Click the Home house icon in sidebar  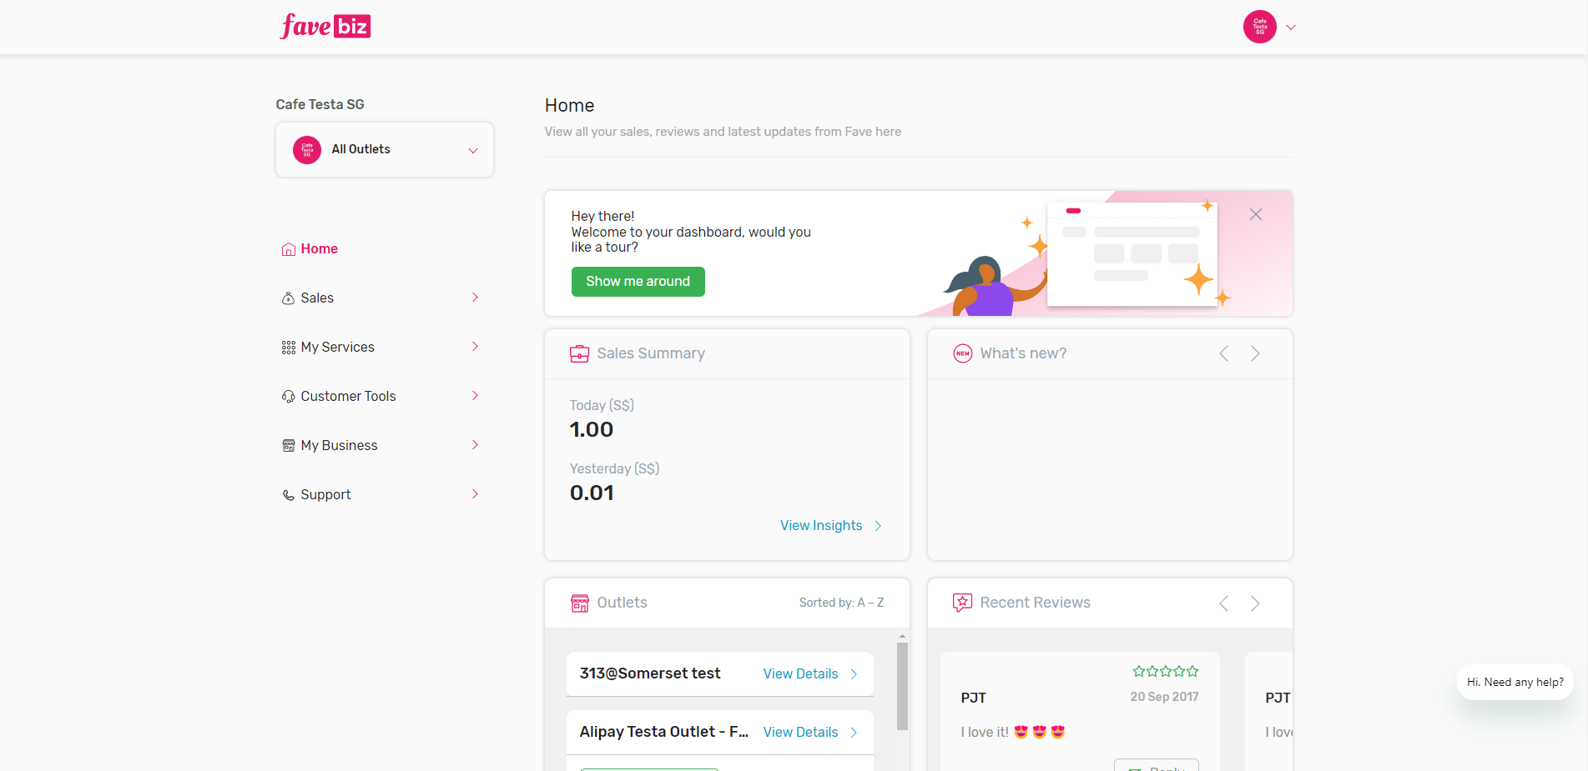click(289, 249)
